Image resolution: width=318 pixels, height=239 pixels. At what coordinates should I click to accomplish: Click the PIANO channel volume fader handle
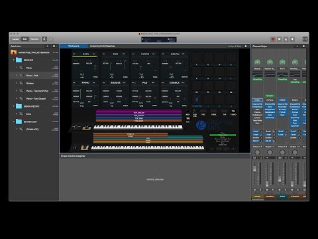point(254,169)
